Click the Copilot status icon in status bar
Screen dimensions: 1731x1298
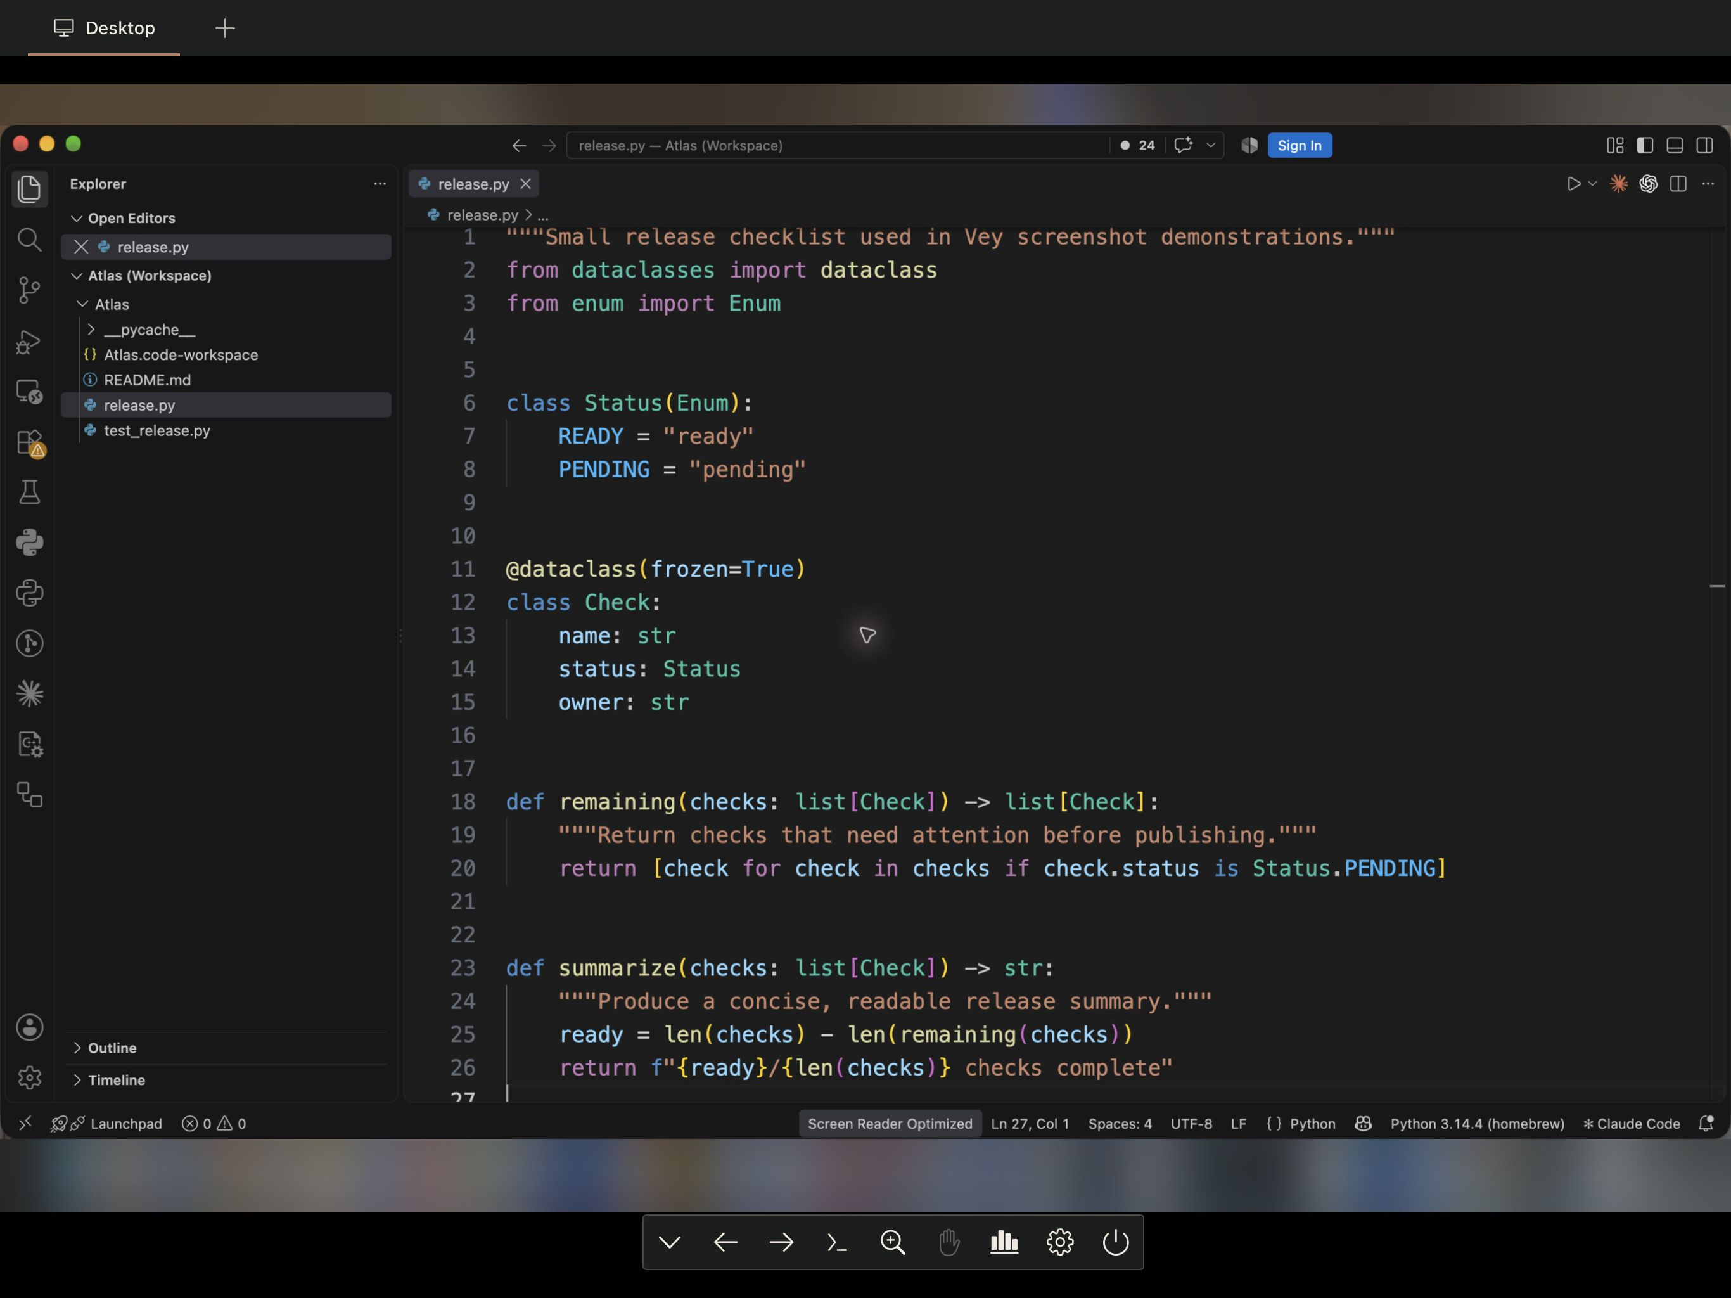point(1364,1124)
